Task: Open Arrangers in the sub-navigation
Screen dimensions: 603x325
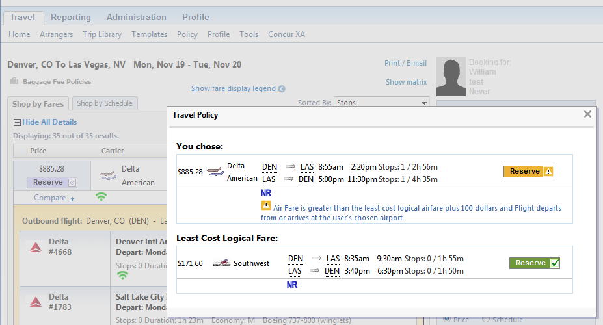Action: coord(56,34)
